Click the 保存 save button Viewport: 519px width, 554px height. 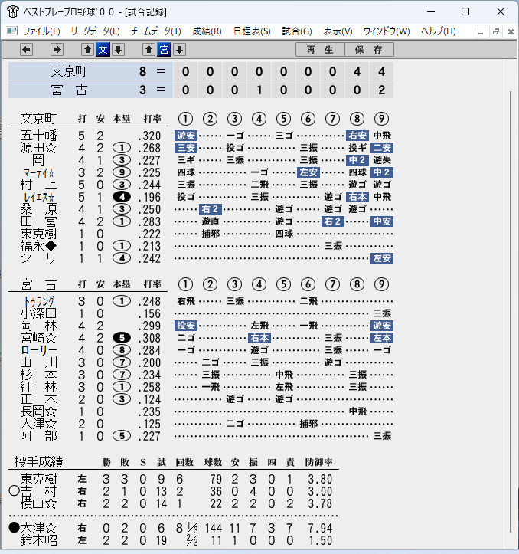(x=369, y=50)
